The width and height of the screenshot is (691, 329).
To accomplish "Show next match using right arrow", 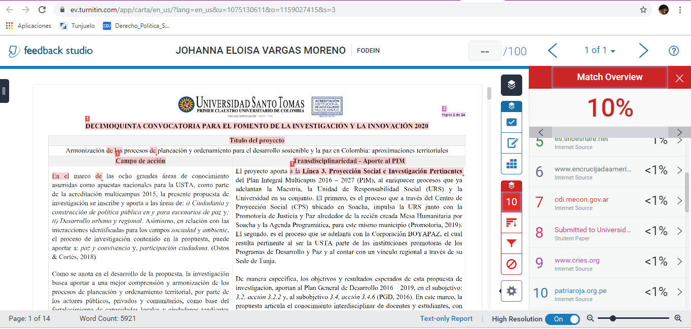I will (679, 132).
